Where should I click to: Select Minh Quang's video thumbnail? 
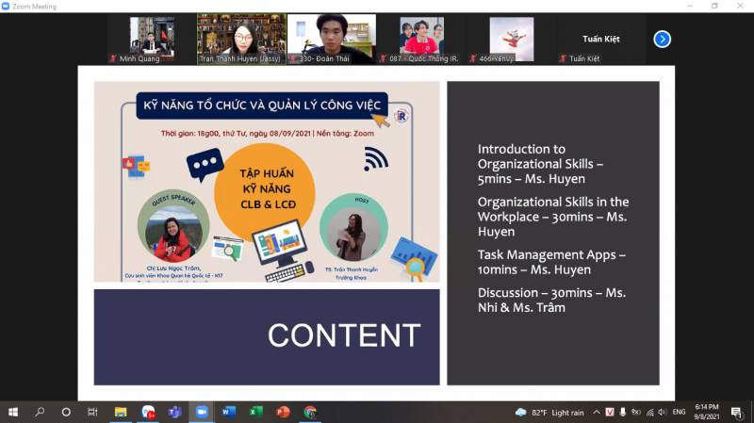tap(151, 39)
